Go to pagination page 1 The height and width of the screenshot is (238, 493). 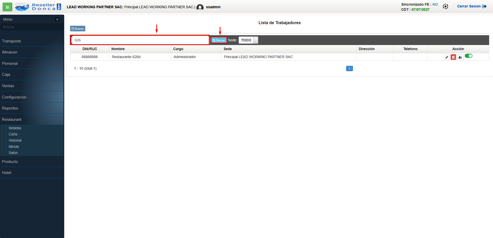[349, 68]
